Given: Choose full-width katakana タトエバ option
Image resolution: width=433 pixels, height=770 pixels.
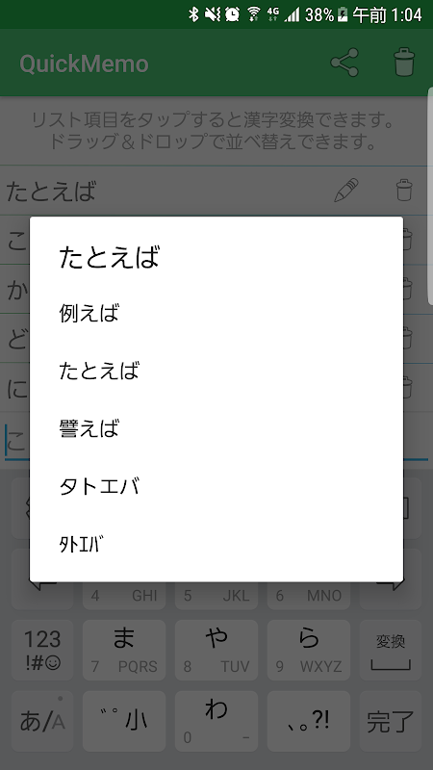Looking at the screenshot, I should pos(216,486).
